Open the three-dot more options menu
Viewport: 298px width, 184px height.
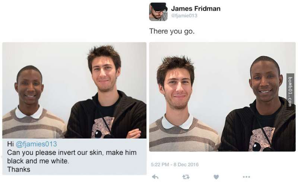click(x=246, y=177)
